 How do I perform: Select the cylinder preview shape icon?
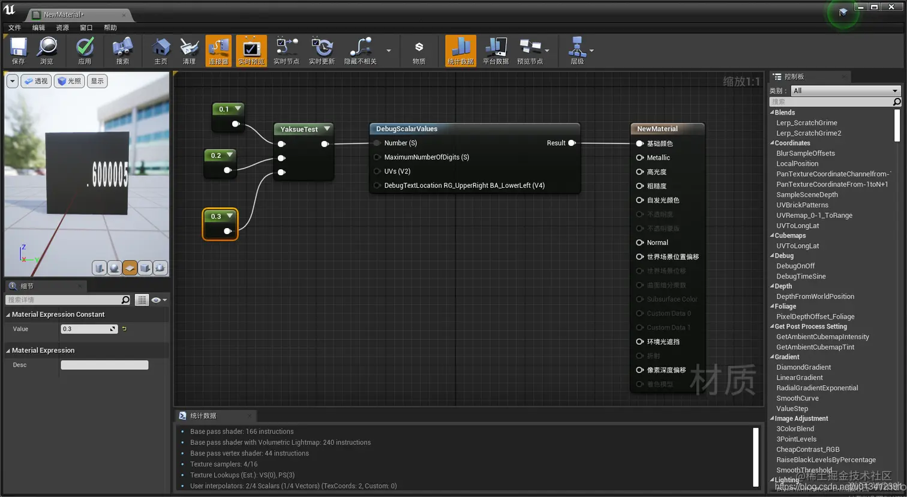(100, 268)
